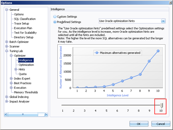Select the Execution Plan item
Image resolution: width=173 pixels, height=130 pixels.
point(23,28)
